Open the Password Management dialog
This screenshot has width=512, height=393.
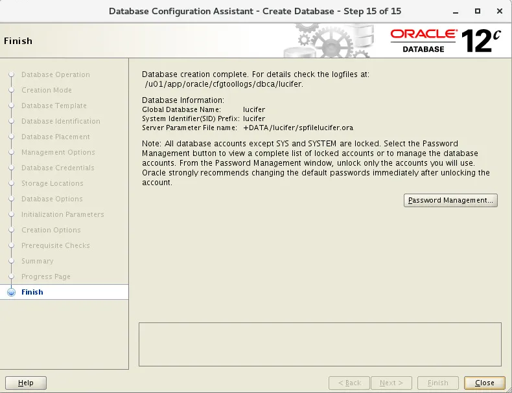coord(450,200)
